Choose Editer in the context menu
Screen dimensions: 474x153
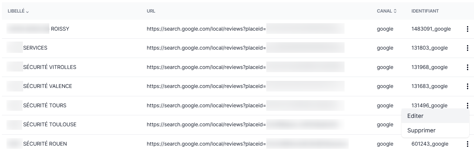tap(415, 116)
